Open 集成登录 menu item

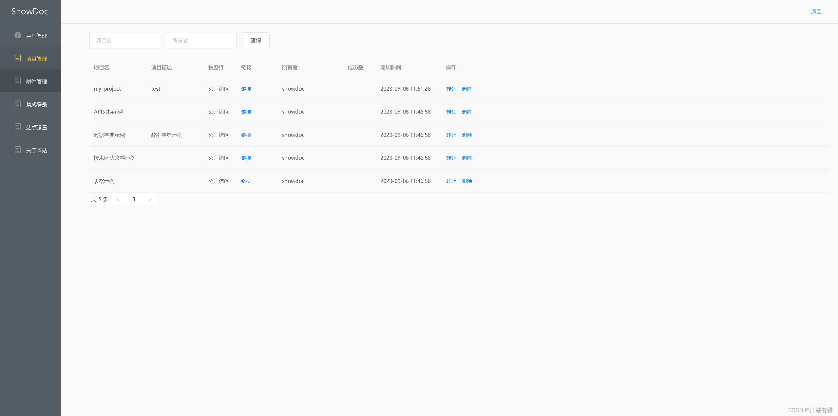point(30,104)
